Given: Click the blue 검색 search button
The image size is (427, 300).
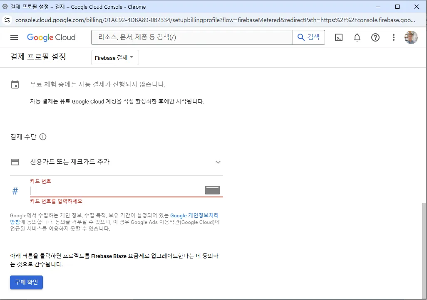Looking at the screenshot, I should coord(308,37).
